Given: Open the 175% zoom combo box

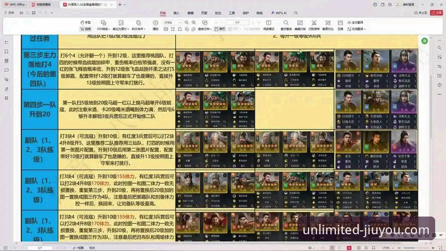Looking at the screenshot, I should pos(172,23).
